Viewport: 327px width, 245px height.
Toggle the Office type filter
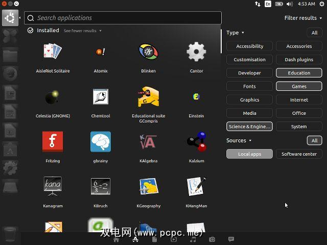[299, 113]
